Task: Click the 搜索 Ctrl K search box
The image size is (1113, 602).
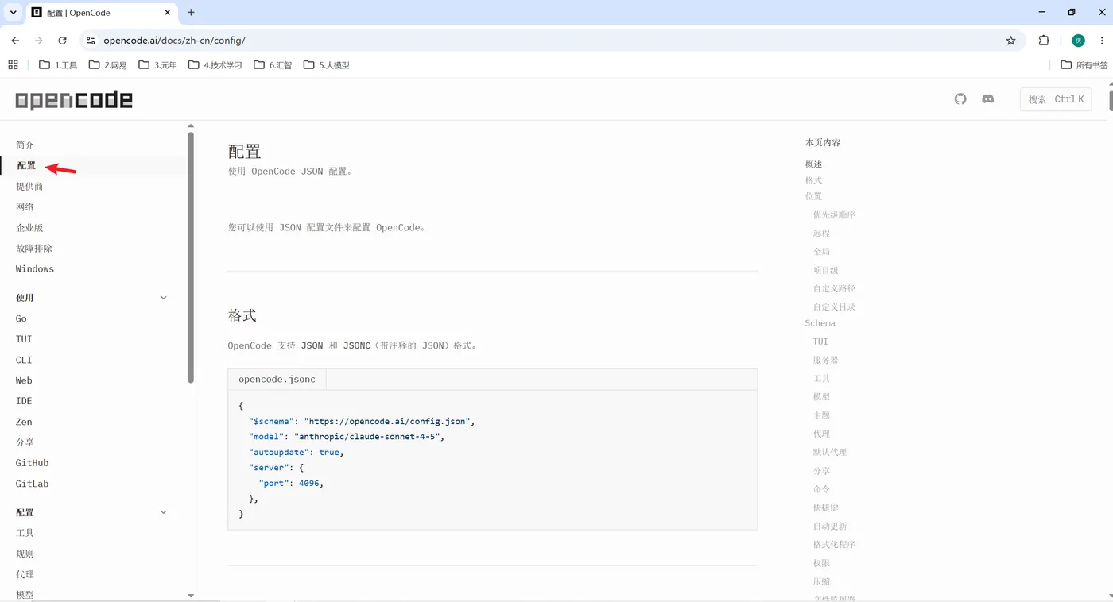Action: 1056,99
